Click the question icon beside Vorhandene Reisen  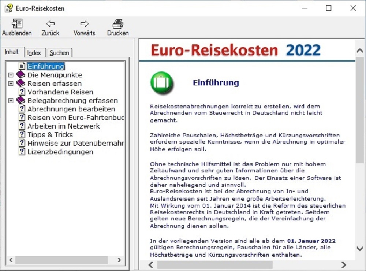(x=22, y=92)
